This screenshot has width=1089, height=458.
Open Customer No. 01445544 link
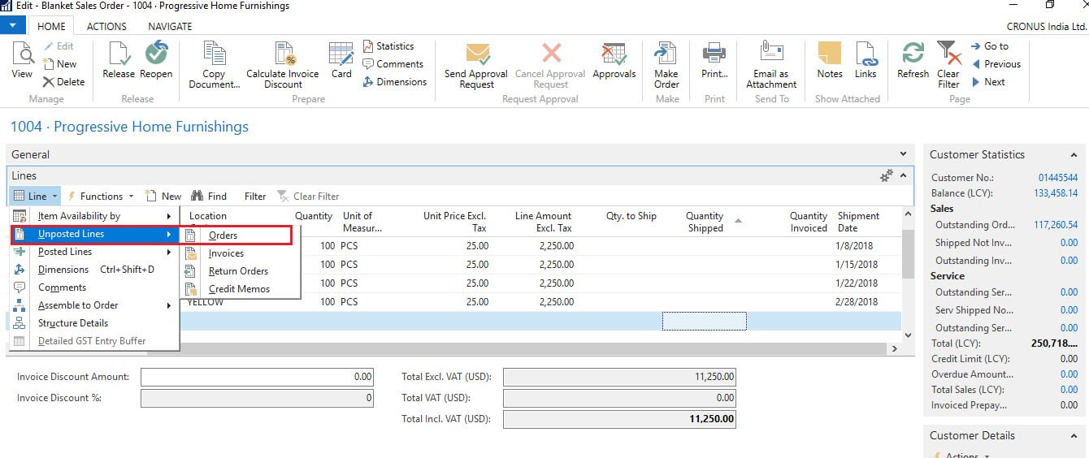1057,178
